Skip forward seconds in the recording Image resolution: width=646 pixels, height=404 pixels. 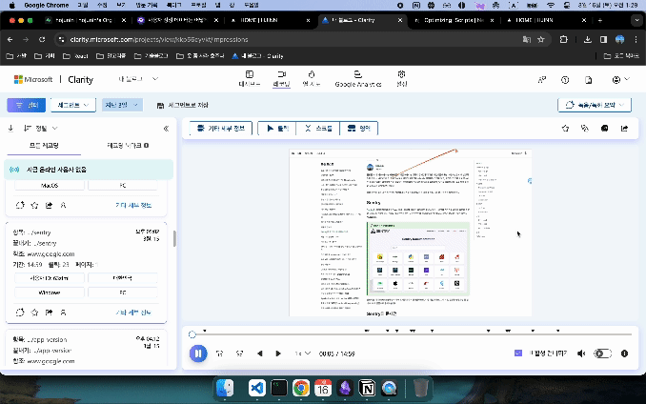pos(239,353)
